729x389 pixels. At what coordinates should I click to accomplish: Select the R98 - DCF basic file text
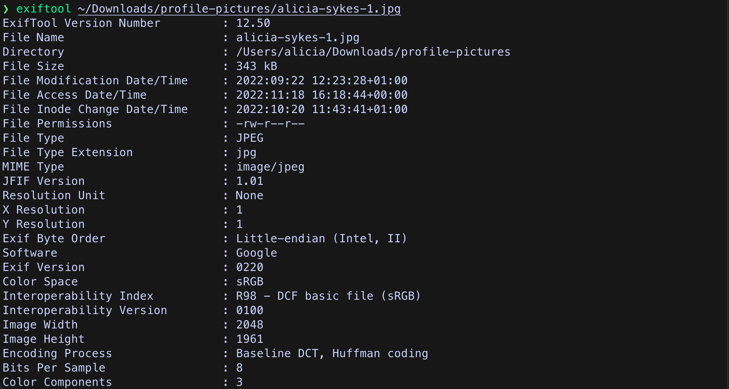click(x=305, y=296)
